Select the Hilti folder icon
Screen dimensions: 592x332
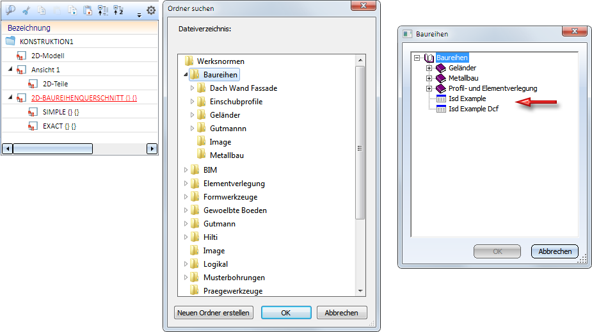point(195,237)
